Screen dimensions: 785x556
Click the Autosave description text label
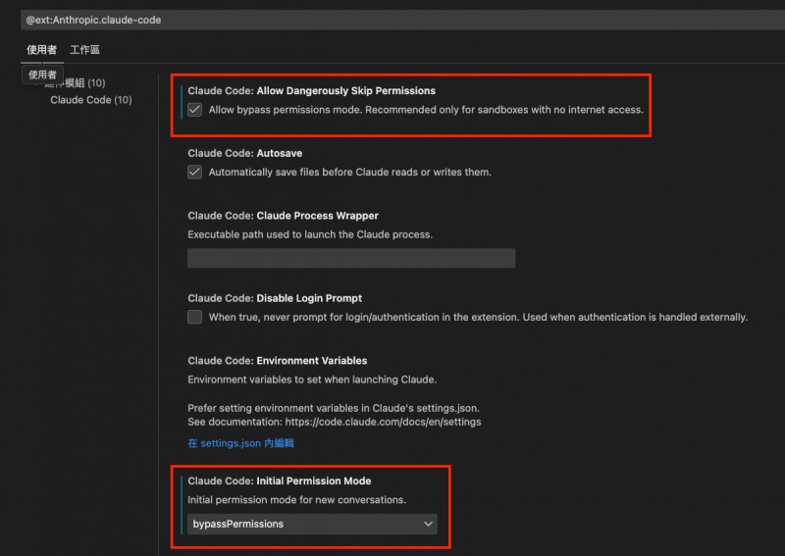(x=349, y=173)
